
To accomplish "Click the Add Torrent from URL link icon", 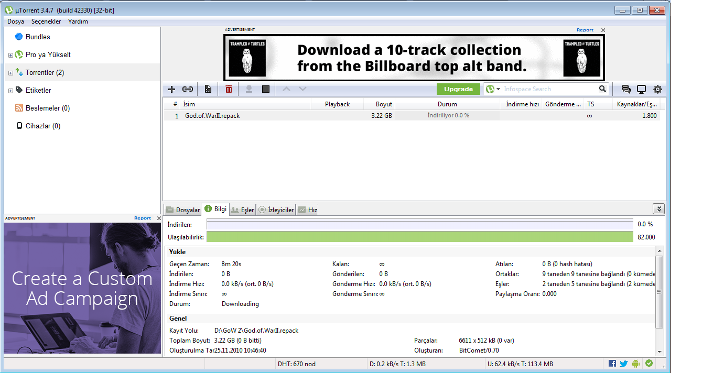I will click(188, 89).
